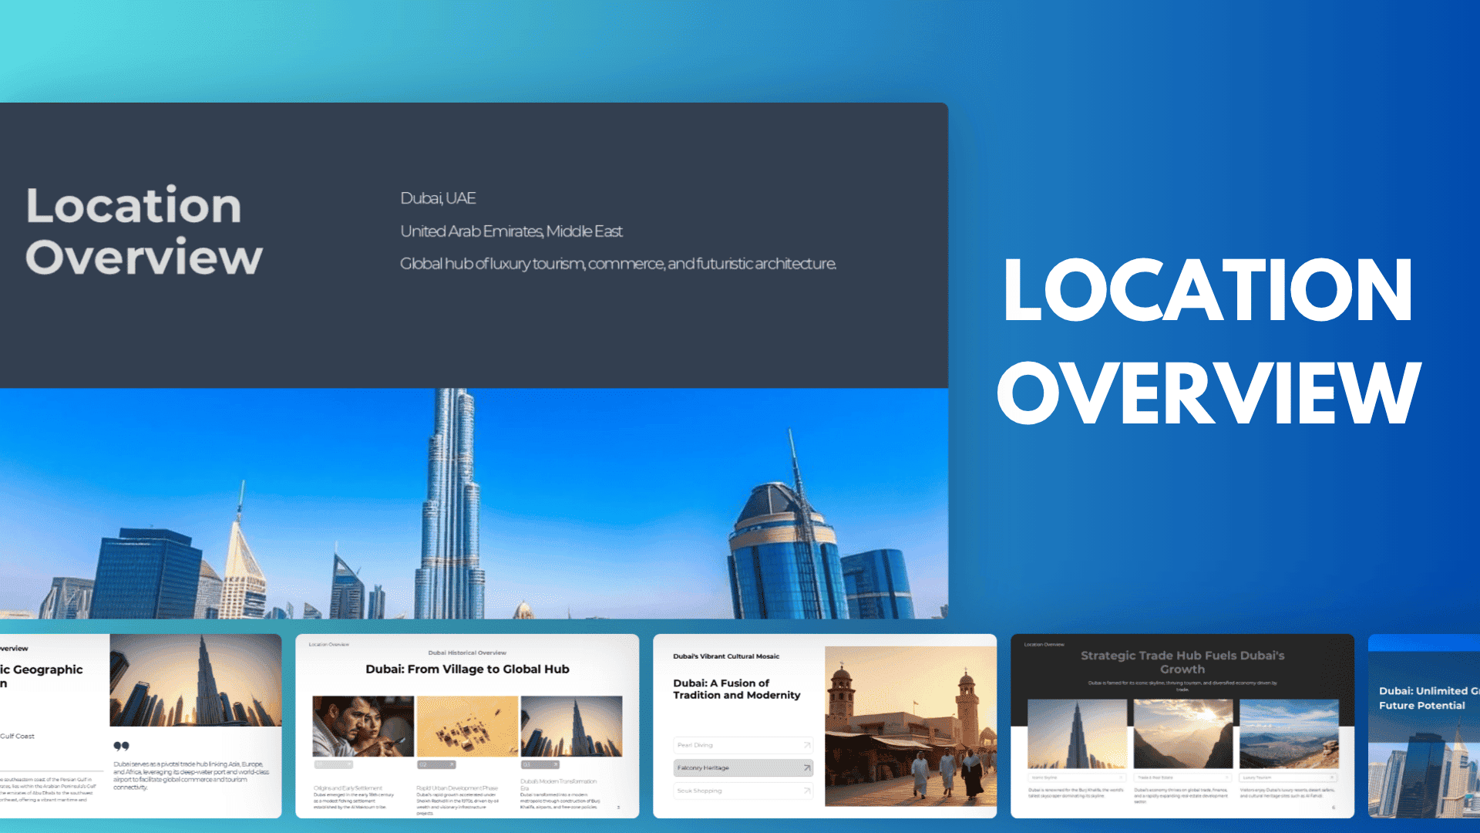Viewport: 1480px width, 833px height.
Task: Click the 'Dubai's Vibrant Cultural Mosaic' label
Action: tap(726, 656)
